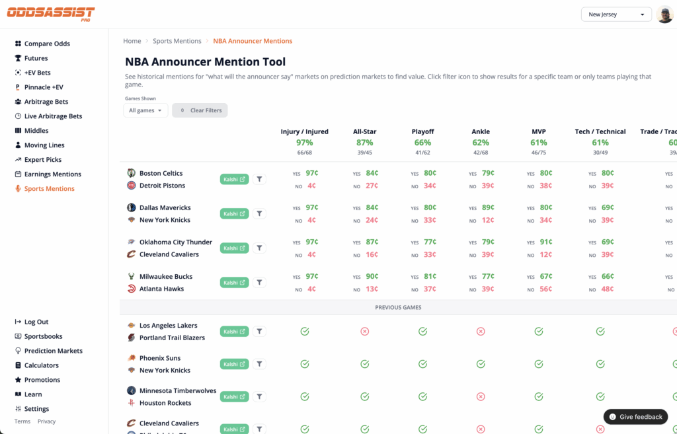Open Kalshi link for Mavericks vs Knicks
677x434 pixels.
[x=235, y=213]
